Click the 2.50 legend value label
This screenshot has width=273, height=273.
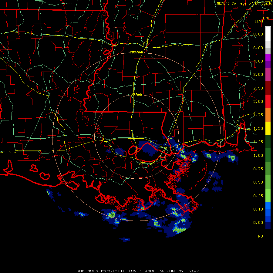click(x=258, y=88)
